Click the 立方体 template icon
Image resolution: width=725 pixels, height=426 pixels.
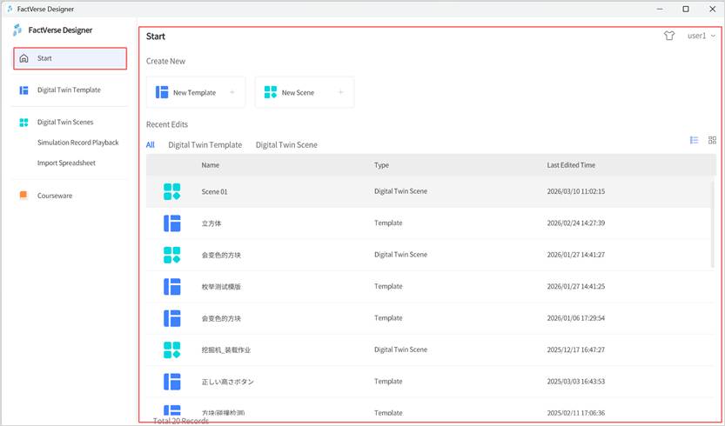(172, 223)
